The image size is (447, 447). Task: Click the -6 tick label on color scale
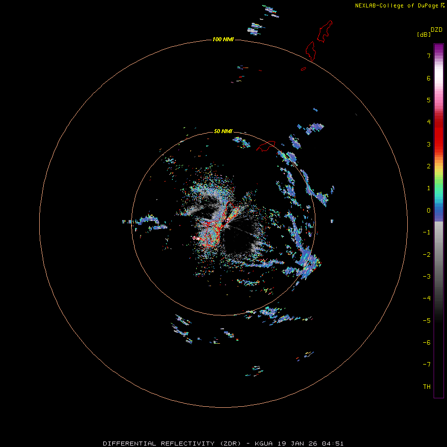(427, 343)
